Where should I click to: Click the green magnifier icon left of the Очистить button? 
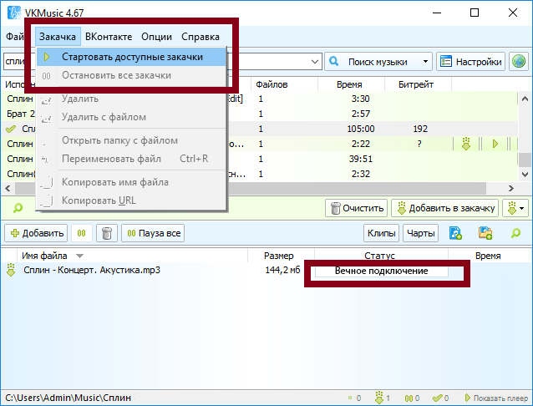pos(18,208)
